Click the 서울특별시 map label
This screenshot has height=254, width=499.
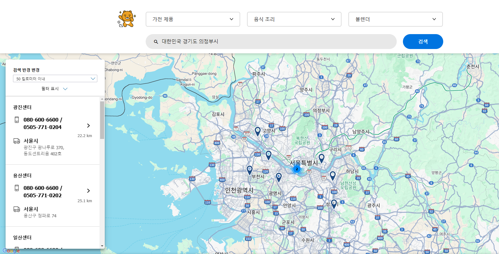pos(304,163)
